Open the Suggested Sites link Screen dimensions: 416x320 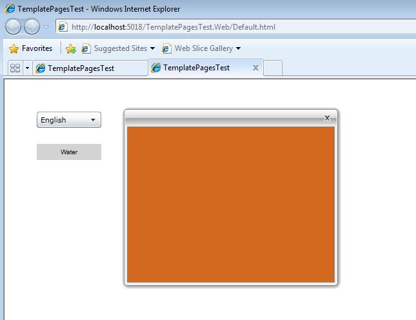tap(119, 48)
